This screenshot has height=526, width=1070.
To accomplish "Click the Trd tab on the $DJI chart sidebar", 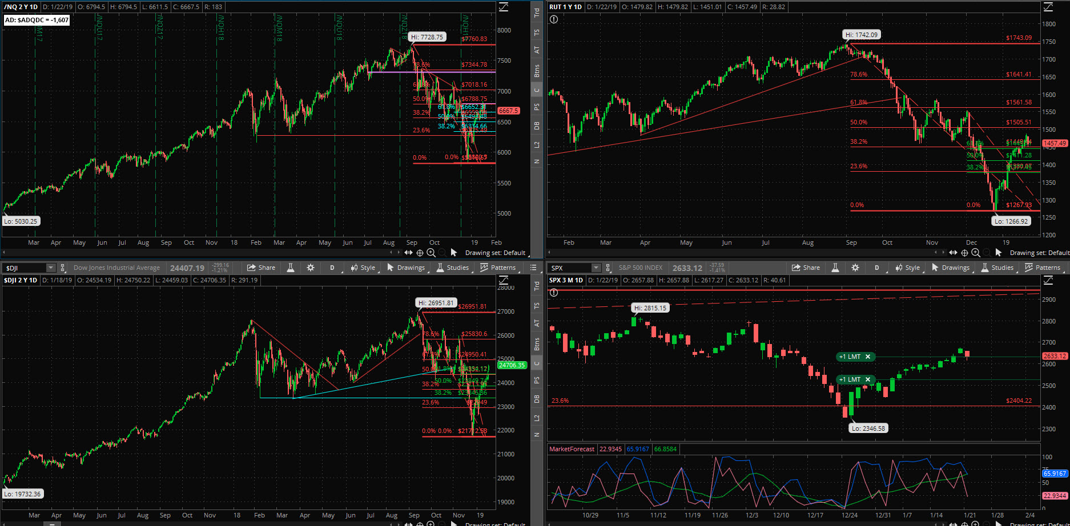I will tap(537, 286).
